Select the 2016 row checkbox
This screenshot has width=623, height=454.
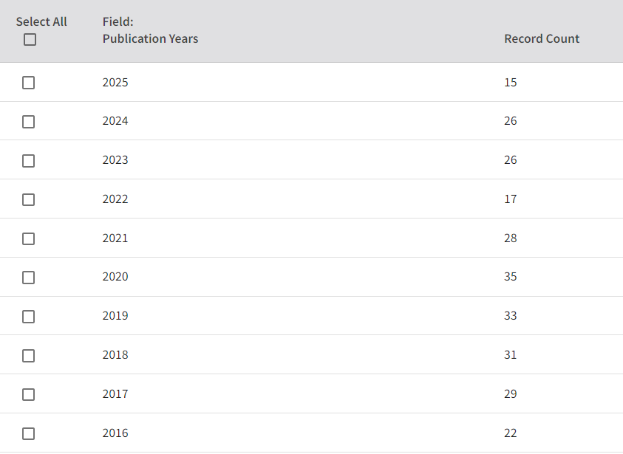click(28, 433)
